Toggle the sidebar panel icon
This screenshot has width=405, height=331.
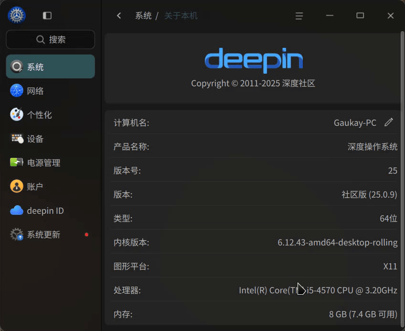[x=47, y=15]
